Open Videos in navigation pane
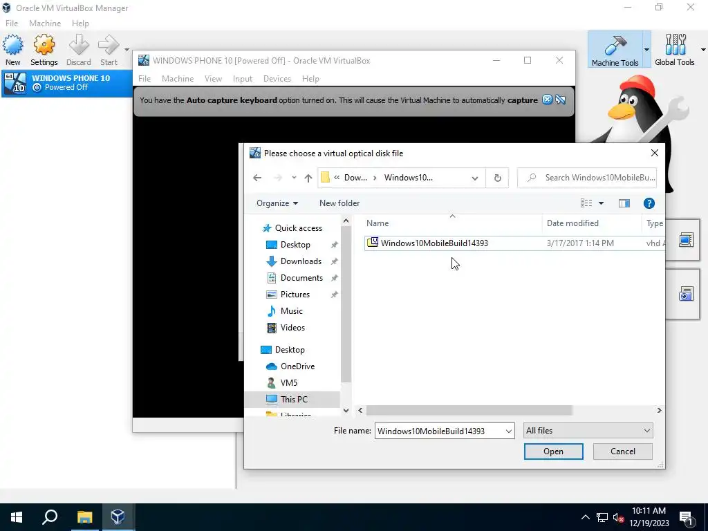Image resolution: width=708 pixels, height=531 pixels. pos(292,328)
